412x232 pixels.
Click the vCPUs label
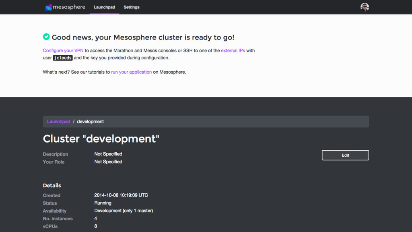pyautogui.click(x=50, y=226)
